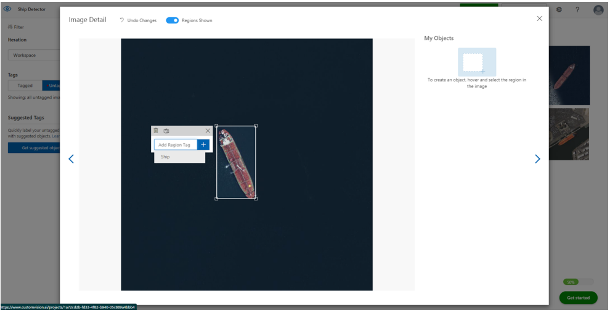Click the create-object placeholder in My Objects
Screen dimensions: 610x312
(477, 62)
